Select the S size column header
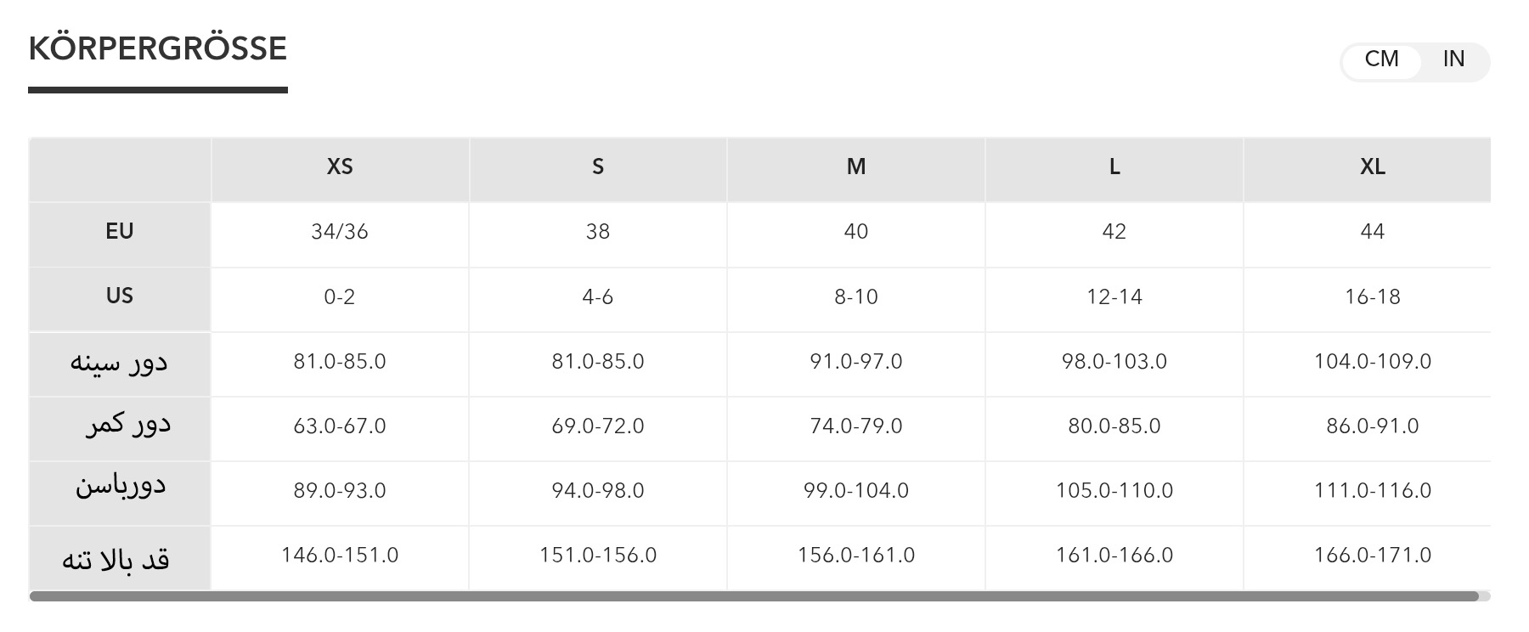Image resolution: width=1529 pixels, height=632 pixels. pos(598,167)
